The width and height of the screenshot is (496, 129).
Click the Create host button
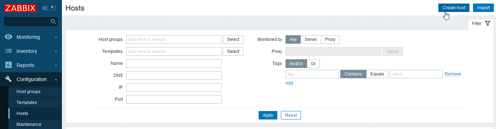click(454, 8)
